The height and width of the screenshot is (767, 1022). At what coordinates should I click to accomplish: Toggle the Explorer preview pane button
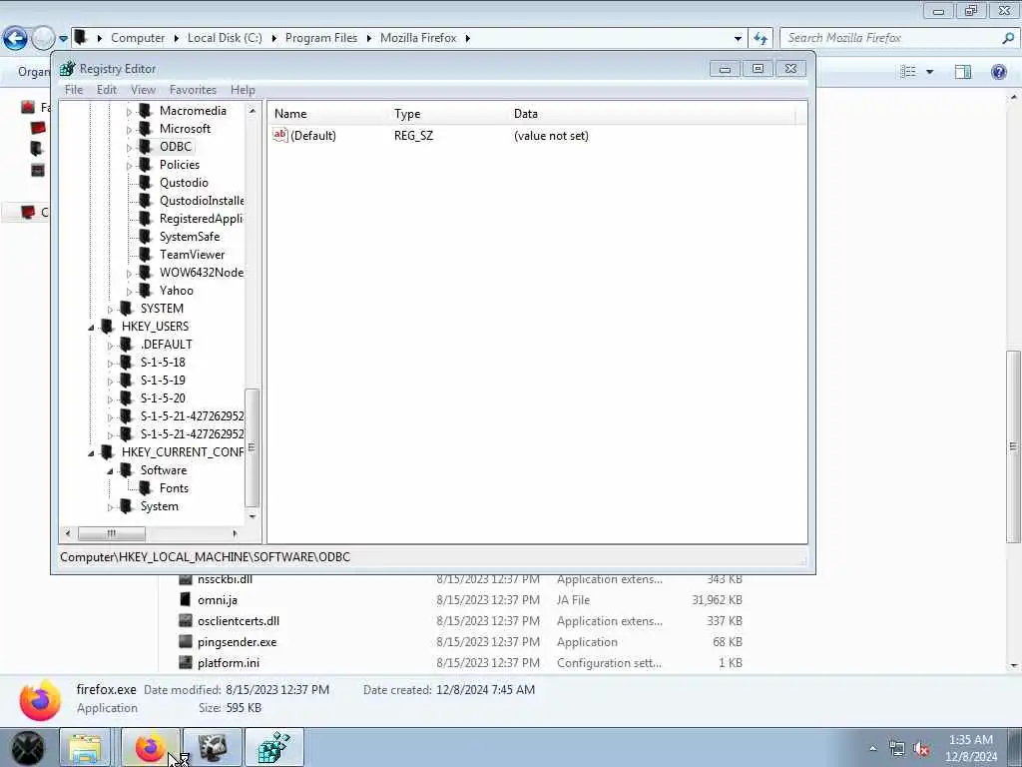tap(963, 71)
